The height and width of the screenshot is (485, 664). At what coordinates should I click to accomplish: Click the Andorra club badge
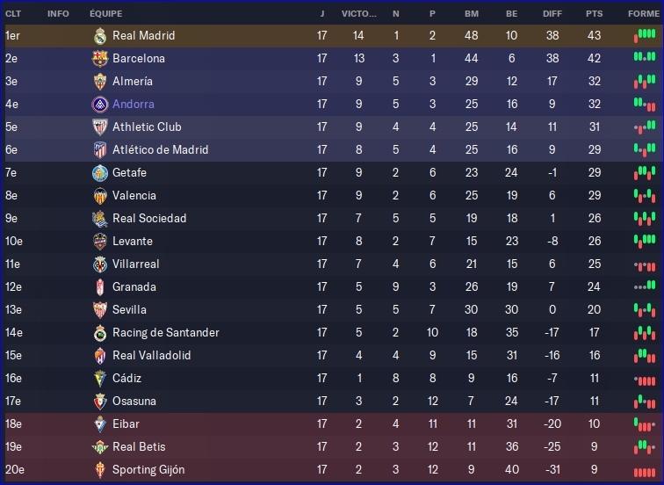[99, 105]
